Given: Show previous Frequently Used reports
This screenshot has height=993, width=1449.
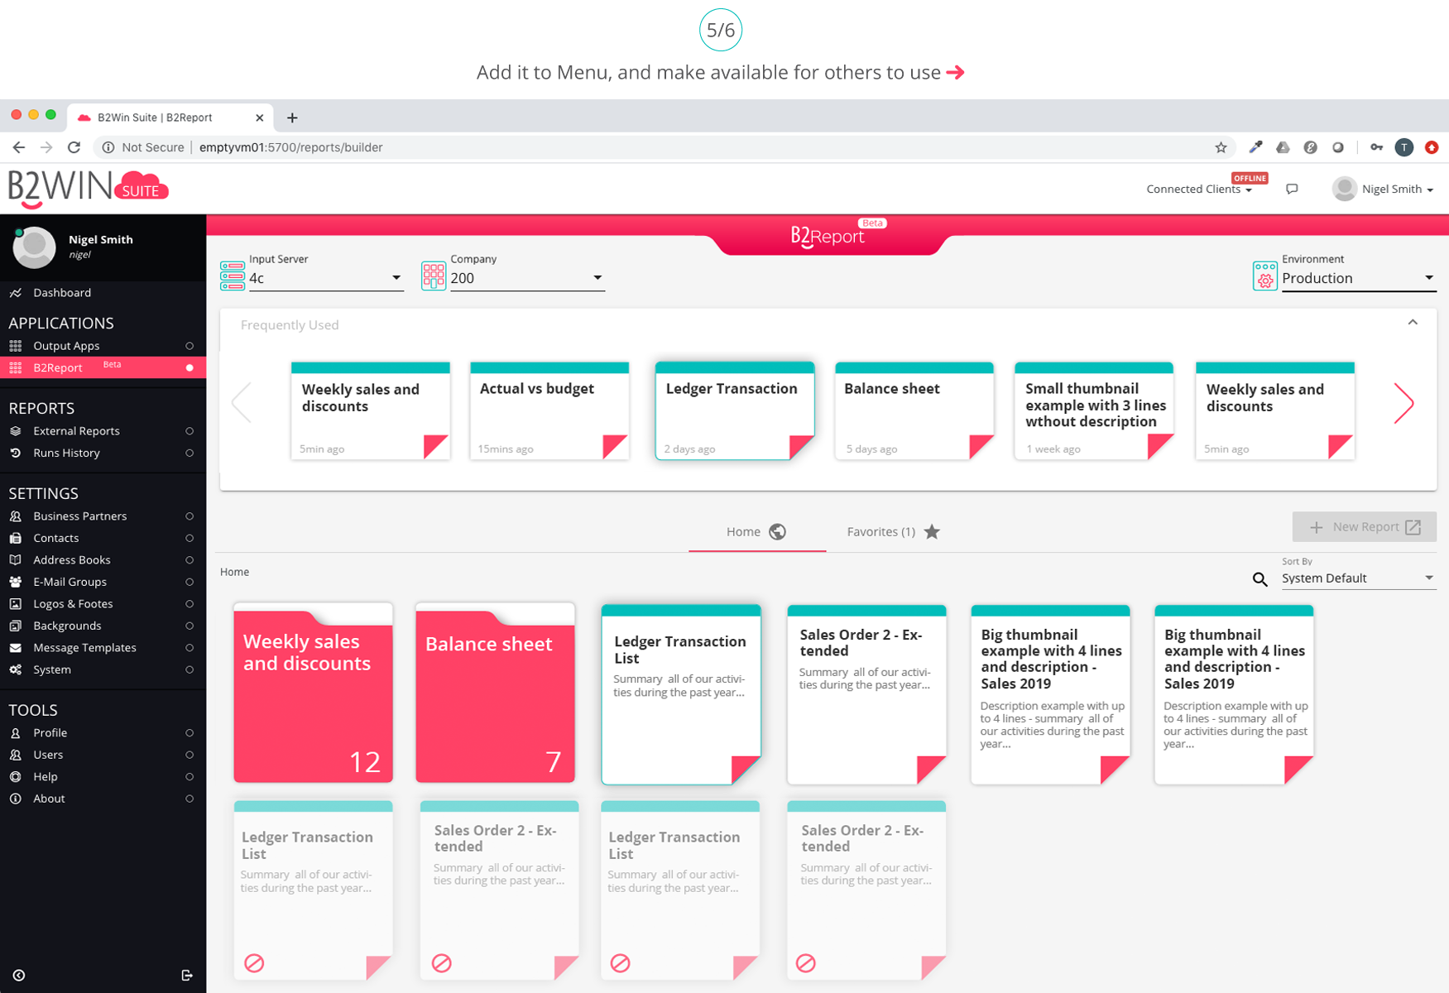Looking at the screenshot, I should (242, 404).
